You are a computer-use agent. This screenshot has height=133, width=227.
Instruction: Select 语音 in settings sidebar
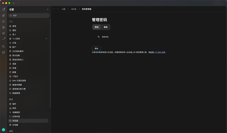pyautogui.click(x=28, y=64)
